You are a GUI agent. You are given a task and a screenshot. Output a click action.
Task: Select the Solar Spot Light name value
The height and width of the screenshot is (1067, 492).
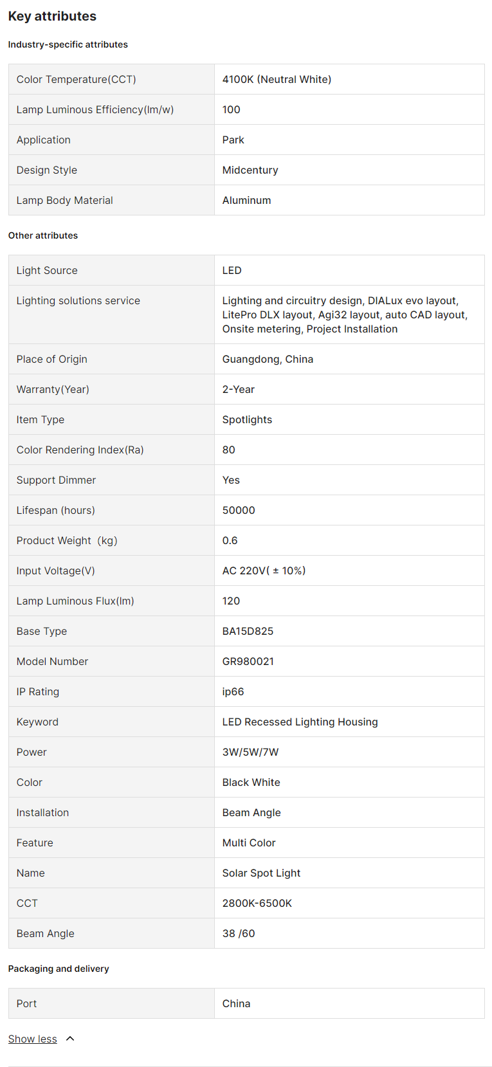click(261, 873)
